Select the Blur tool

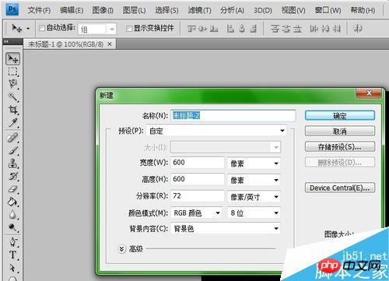(12, 214)
